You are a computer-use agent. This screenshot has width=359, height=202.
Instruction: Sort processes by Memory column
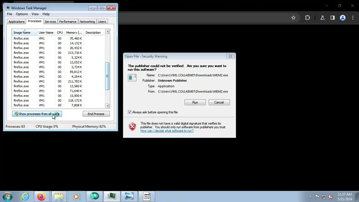click(x=74, y=33)
